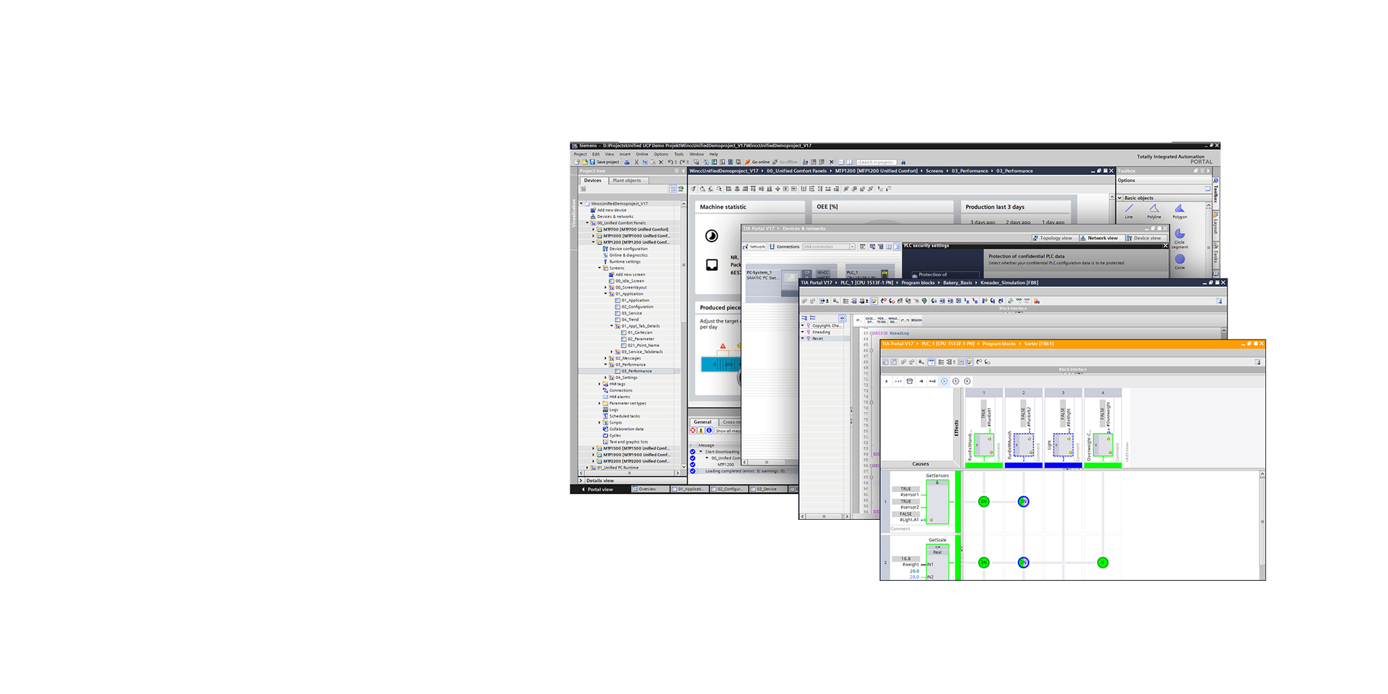Image resolution: width=1388 pixels, height=694 pixels.
Task: Collapse 00_Unified Comfort Panels group
Action: [x=587, y=223]
